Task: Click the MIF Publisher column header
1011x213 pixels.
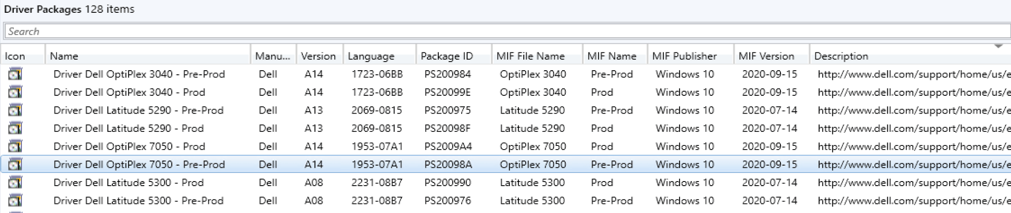Action: [684, 56]
